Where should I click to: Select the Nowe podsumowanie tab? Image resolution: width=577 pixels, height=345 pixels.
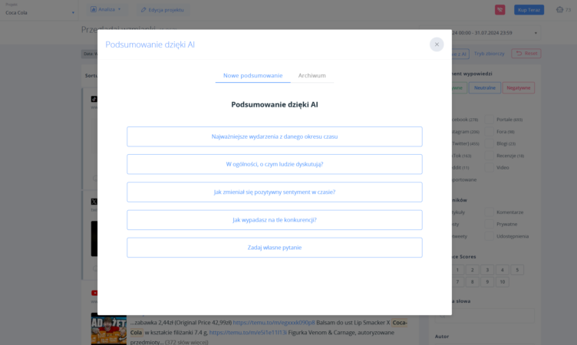pyautogui.click(x=252, y=76)
